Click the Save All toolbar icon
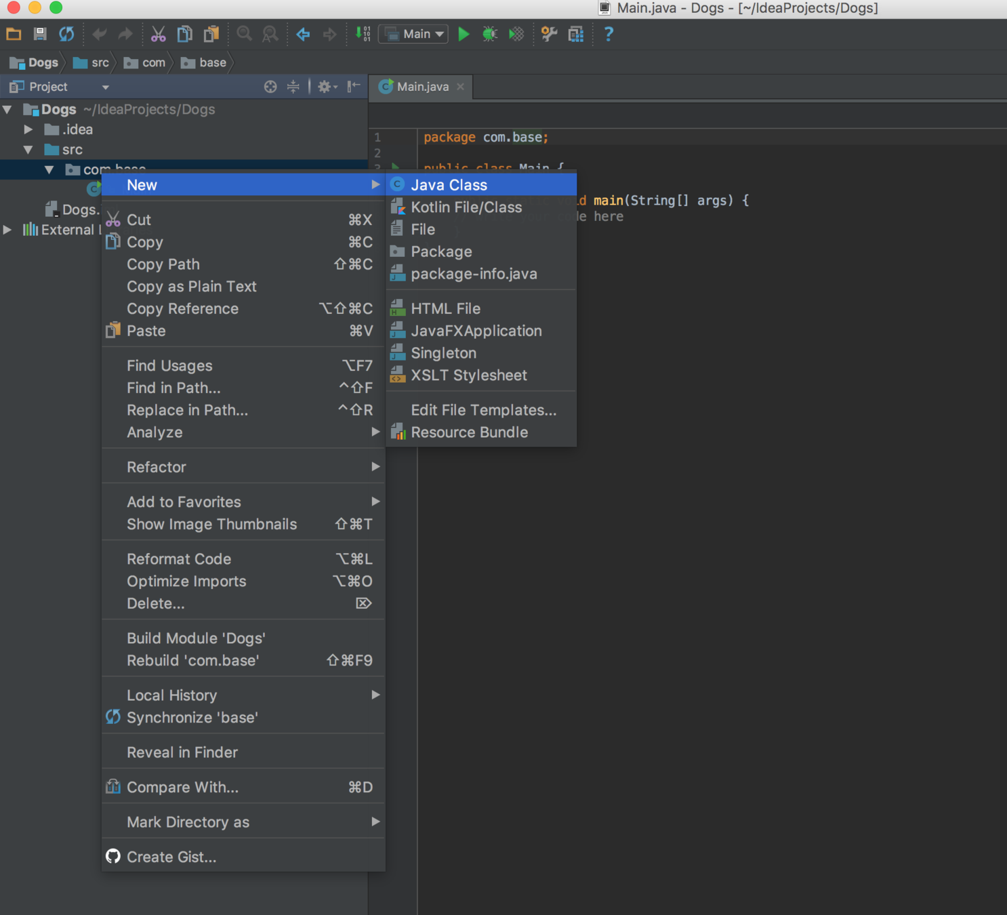This screenshot has width=1007, height=915. [x=40, y=34]
